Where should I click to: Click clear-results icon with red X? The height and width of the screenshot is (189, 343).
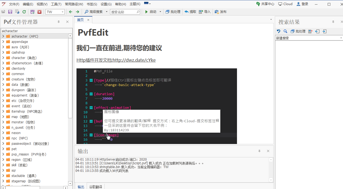coord(310,31)
